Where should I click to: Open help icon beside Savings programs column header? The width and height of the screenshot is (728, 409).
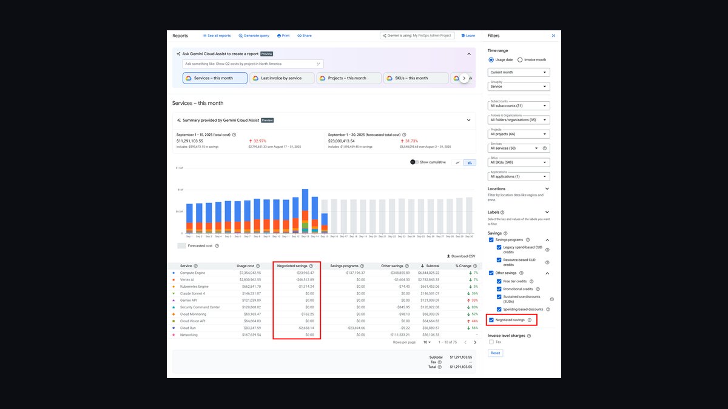363,266
